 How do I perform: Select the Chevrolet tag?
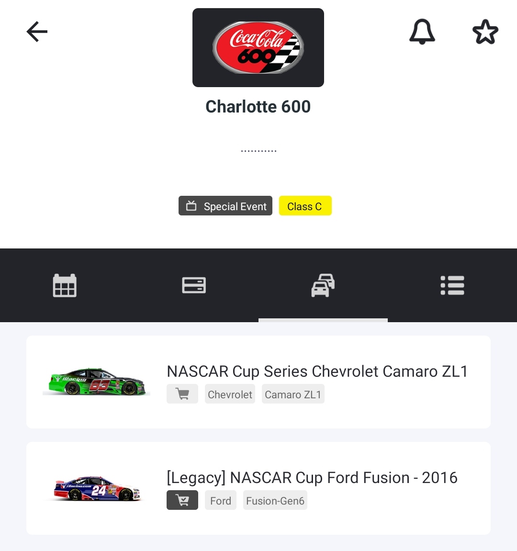[230, 394]
